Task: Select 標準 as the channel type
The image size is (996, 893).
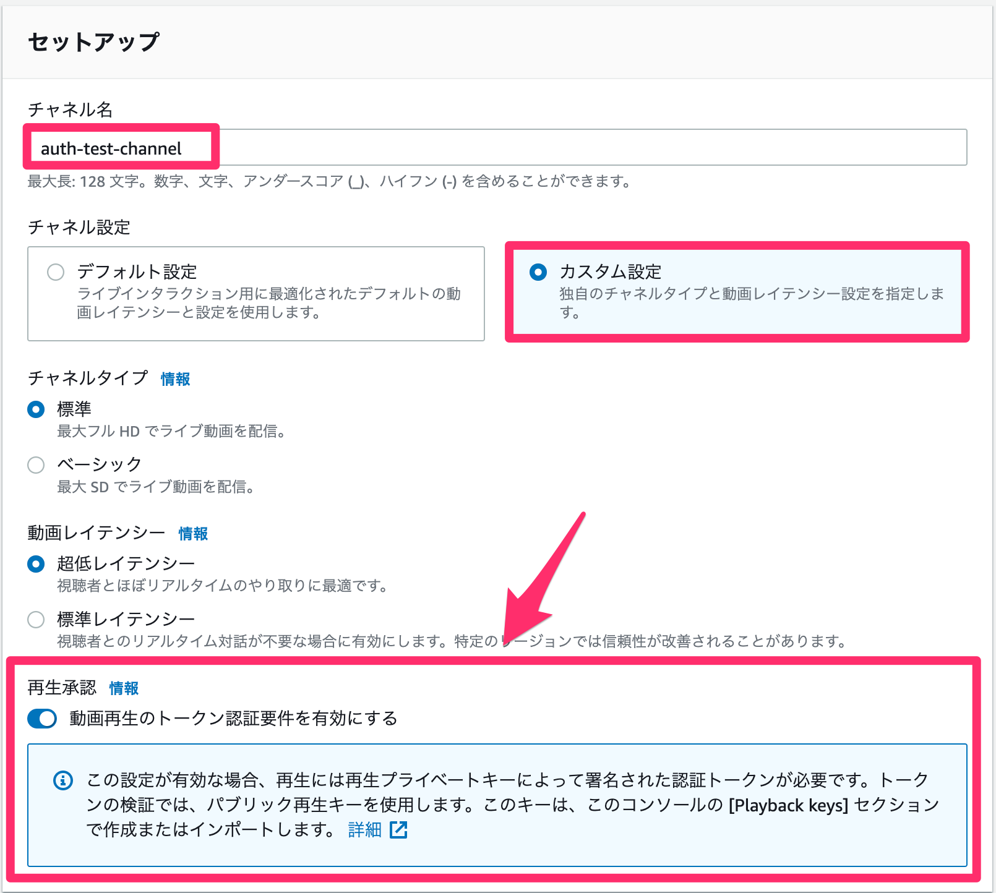Action: 36,409
